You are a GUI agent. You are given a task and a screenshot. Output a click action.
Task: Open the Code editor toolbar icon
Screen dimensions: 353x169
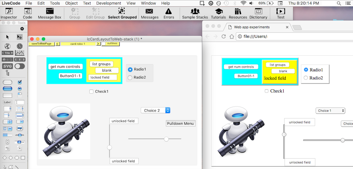tap(27, 13)
